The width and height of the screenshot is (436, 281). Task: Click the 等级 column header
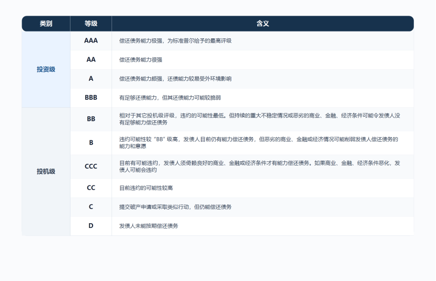pyautogui.click(x=91, y=24)
